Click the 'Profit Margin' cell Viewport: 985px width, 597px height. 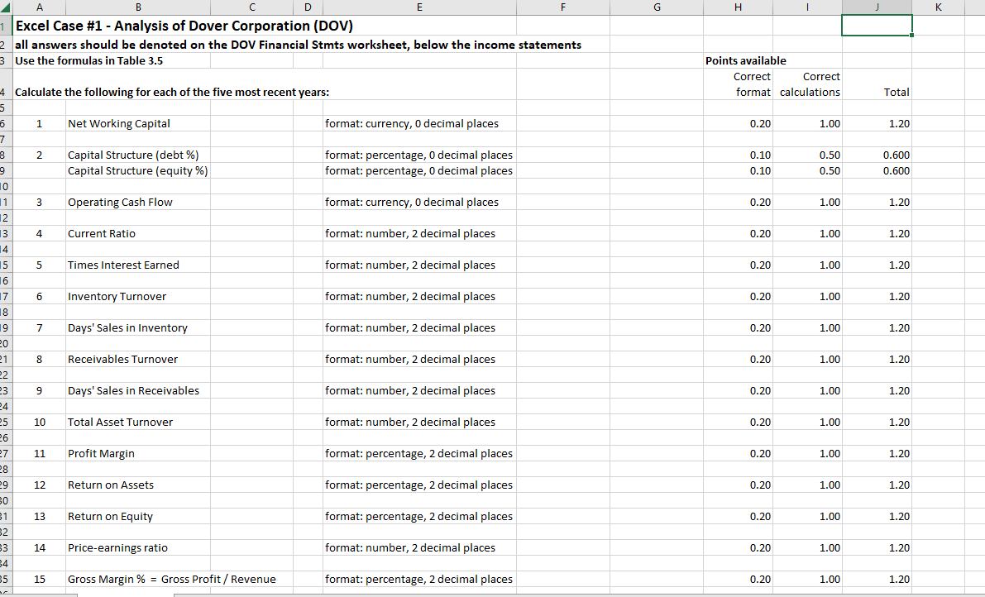point(138,453)
